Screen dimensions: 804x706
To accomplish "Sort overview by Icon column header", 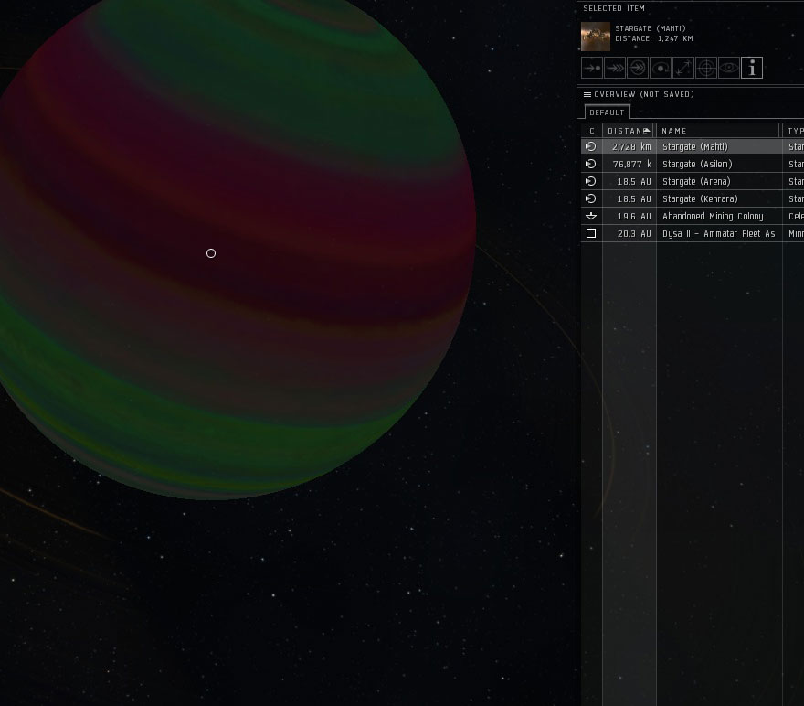I will coord(591,131).
